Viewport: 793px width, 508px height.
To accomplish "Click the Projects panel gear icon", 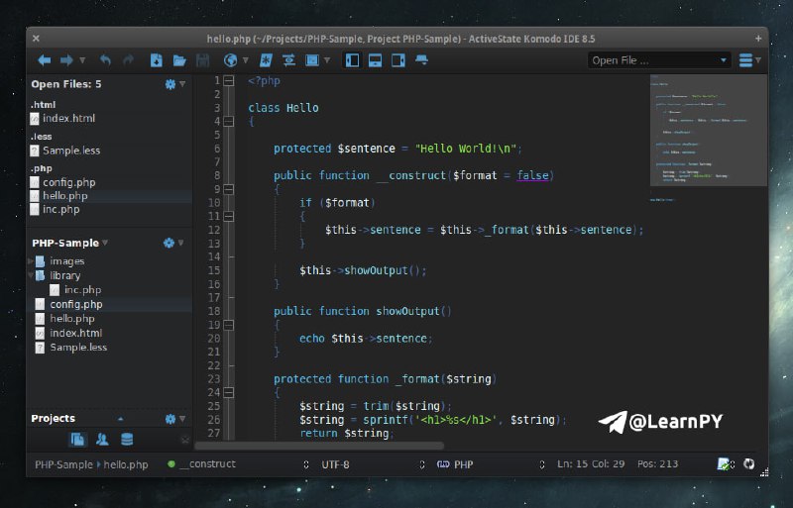I will coord(170,419).
